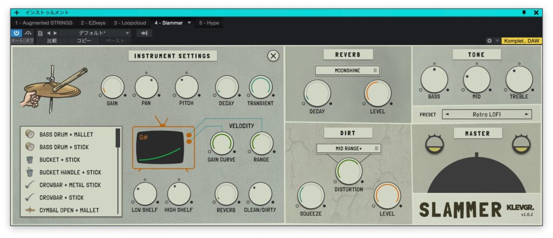The image size is (553, 238).
Task: Toggle the upper orange velocity dot on TV
Action: point(188,135)
